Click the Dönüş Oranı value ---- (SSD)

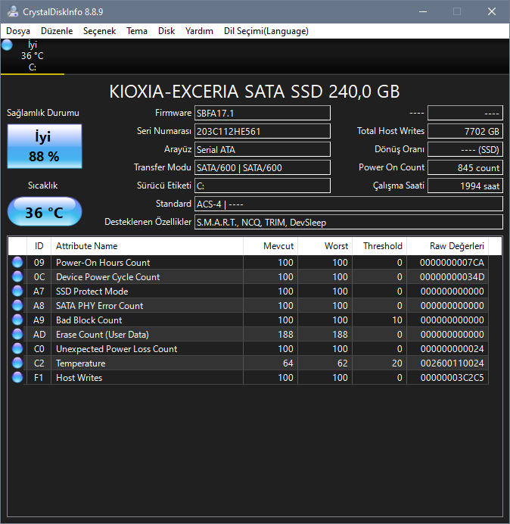click(x=465, y=149)
